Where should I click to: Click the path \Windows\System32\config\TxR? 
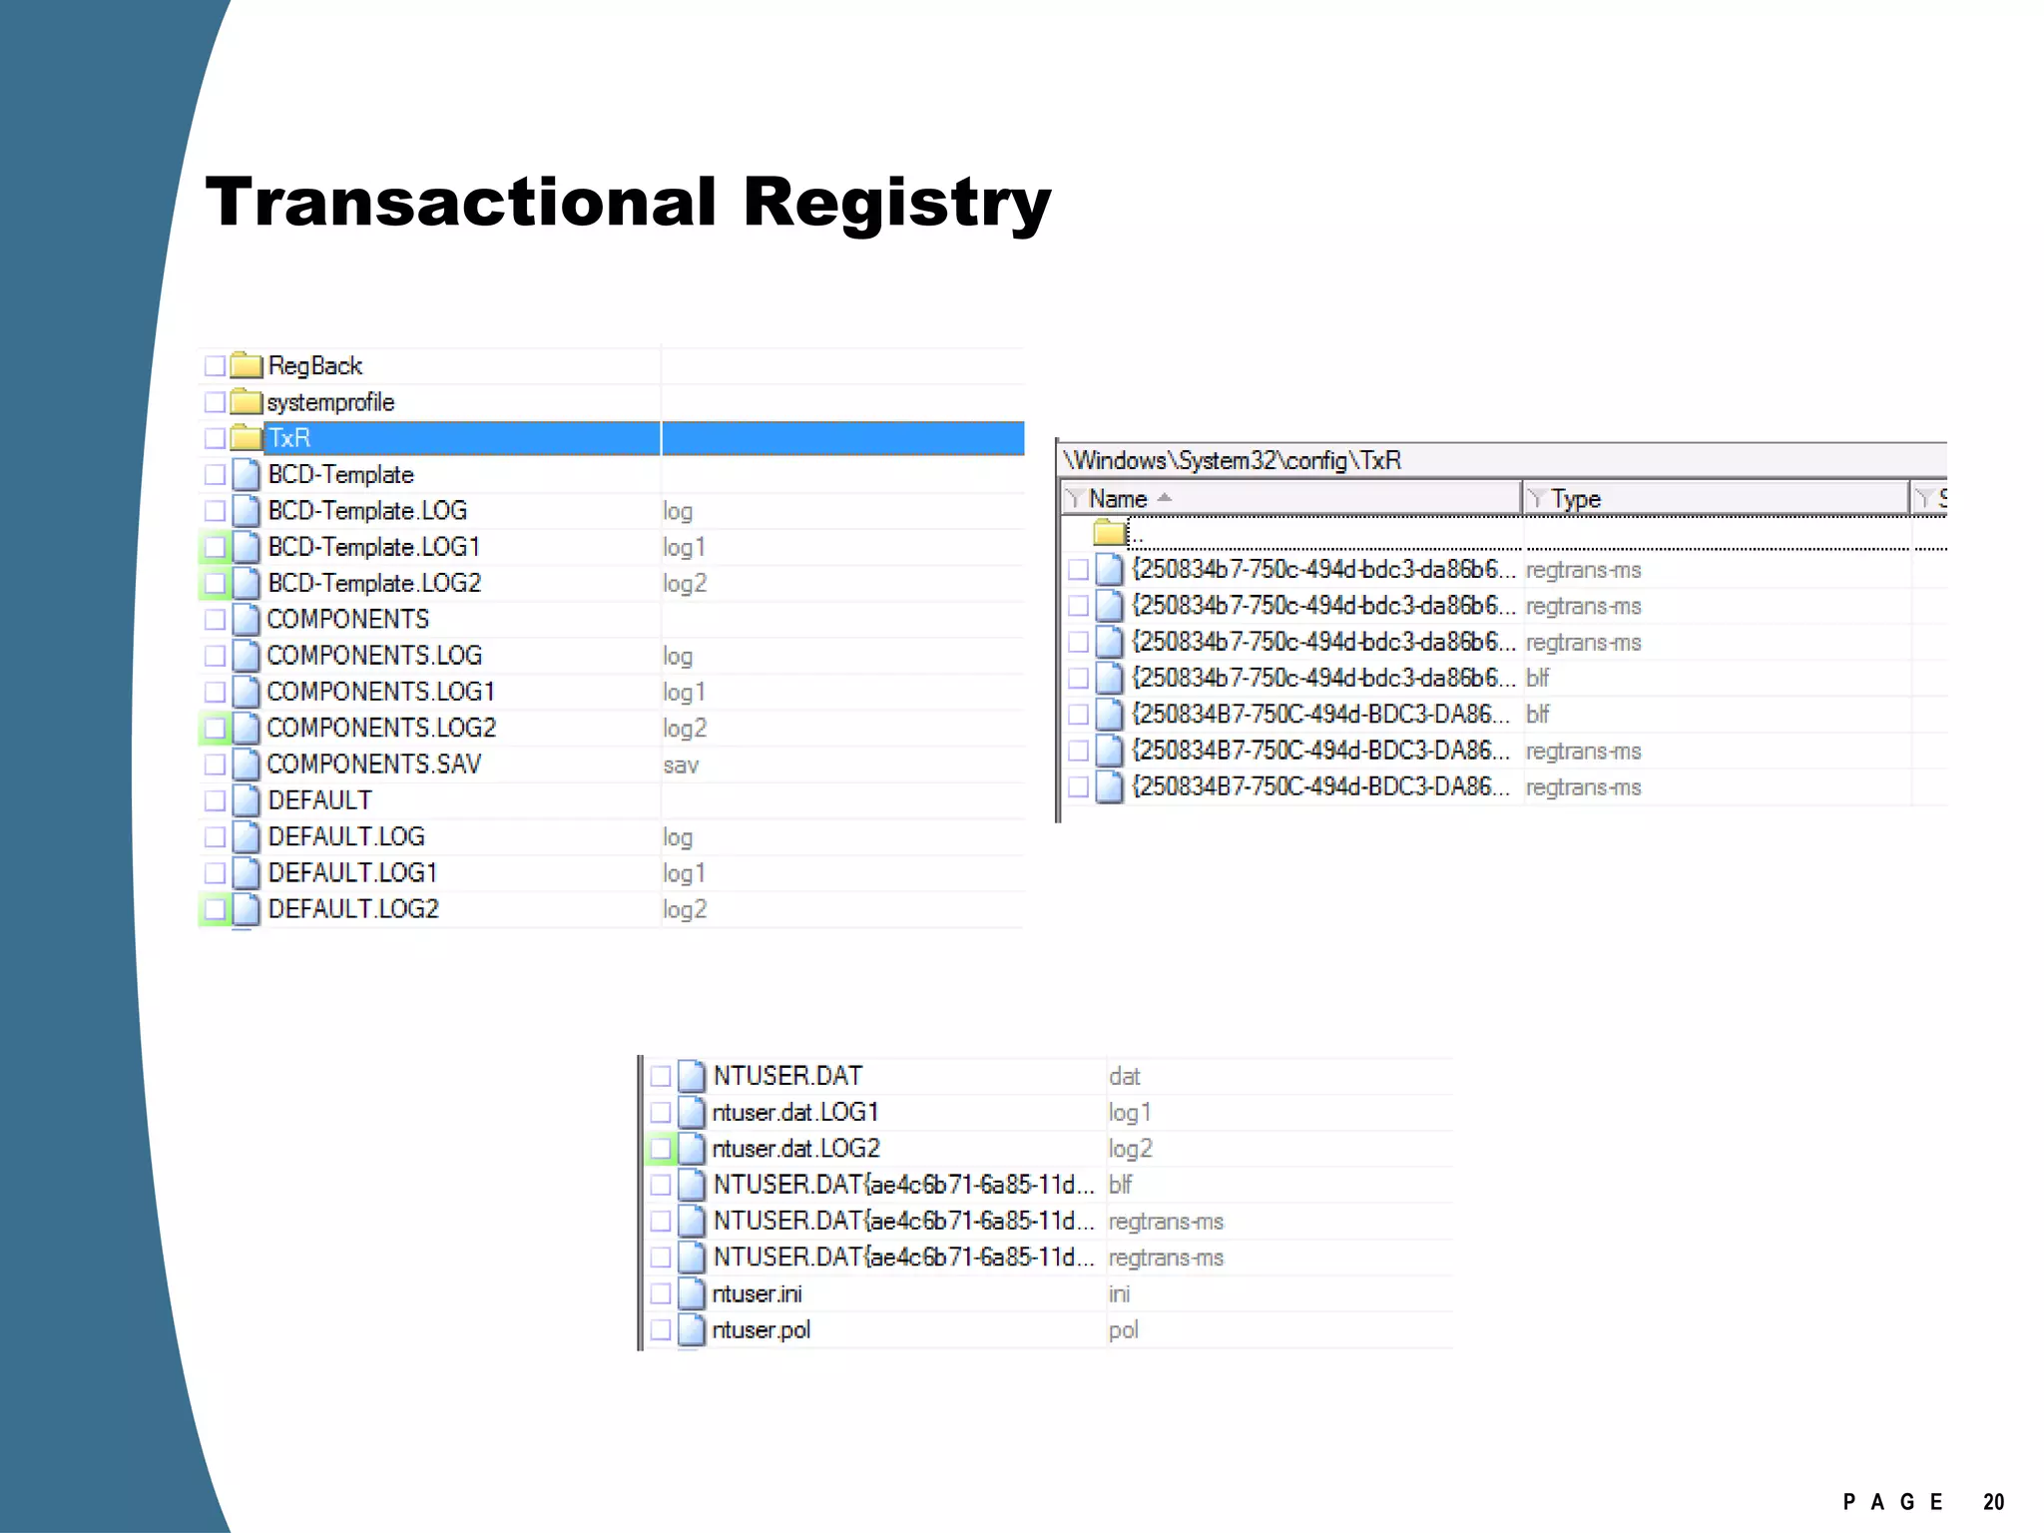(1233, 460)
